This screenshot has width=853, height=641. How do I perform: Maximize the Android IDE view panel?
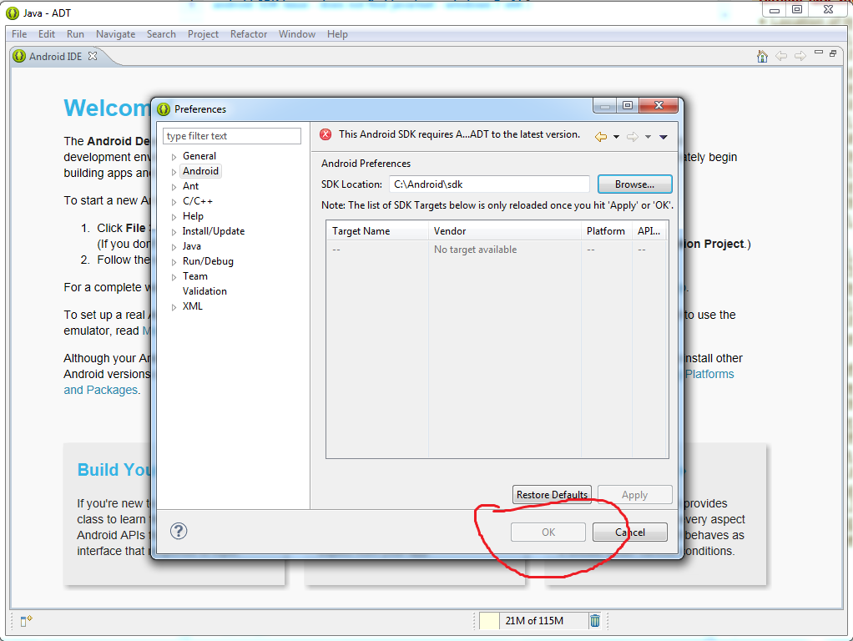833,53
